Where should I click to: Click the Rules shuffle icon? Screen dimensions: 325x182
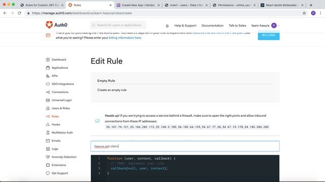pos(48,116)
